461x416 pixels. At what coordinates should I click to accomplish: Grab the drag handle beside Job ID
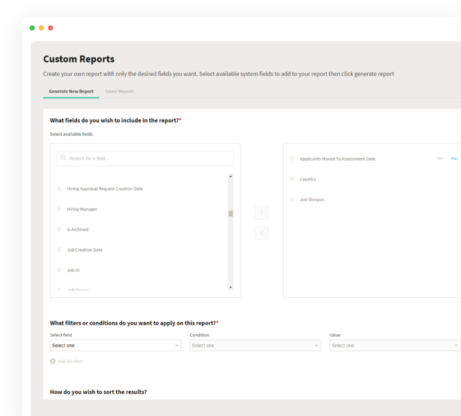[59, 270]
